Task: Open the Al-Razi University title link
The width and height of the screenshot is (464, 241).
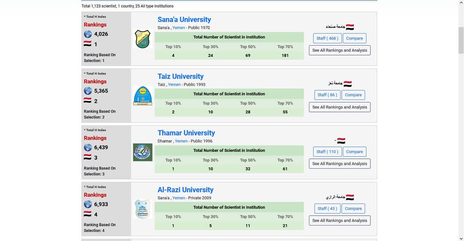Action: pos(185,190)
